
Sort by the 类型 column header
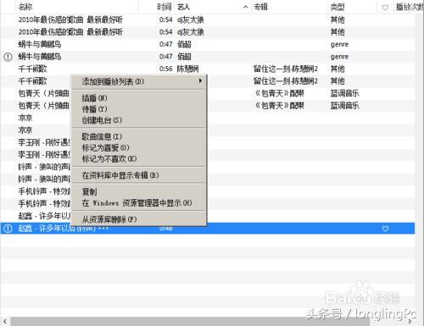[338, 7]
